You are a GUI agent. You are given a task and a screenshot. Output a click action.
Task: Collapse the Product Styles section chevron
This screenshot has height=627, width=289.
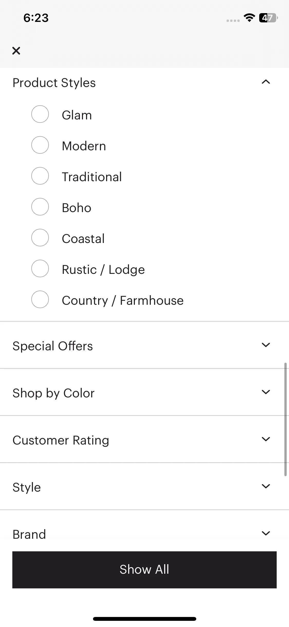click(266, 82)
